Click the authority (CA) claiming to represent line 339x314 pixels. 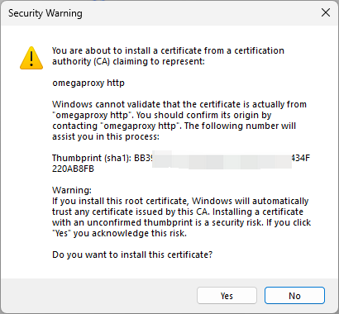pyautogui.click(x=128, y=61)
